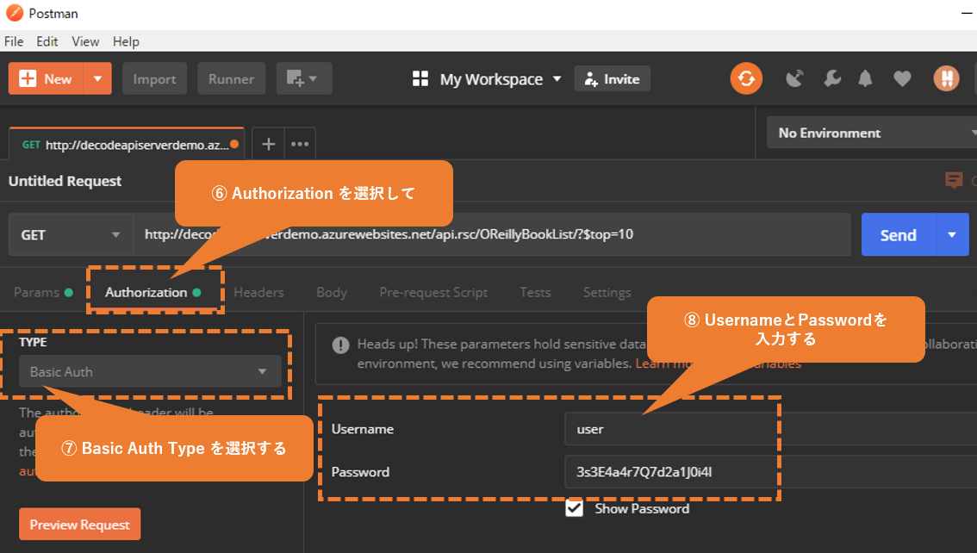
Task: Open the Runner
Action: [231, 78]
